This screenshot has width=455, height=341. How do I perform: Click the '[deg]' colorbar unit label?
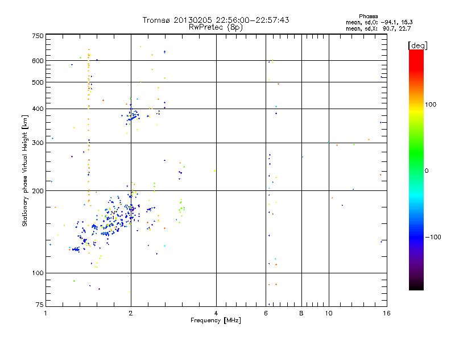click(x=417, y=45)
